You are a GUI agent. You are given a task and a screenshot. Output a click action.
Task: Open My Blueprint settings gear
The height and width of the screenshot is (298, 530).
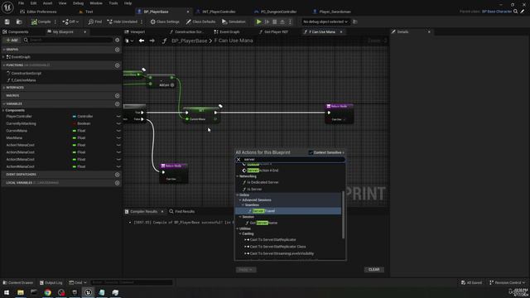[x=118, y=40]
